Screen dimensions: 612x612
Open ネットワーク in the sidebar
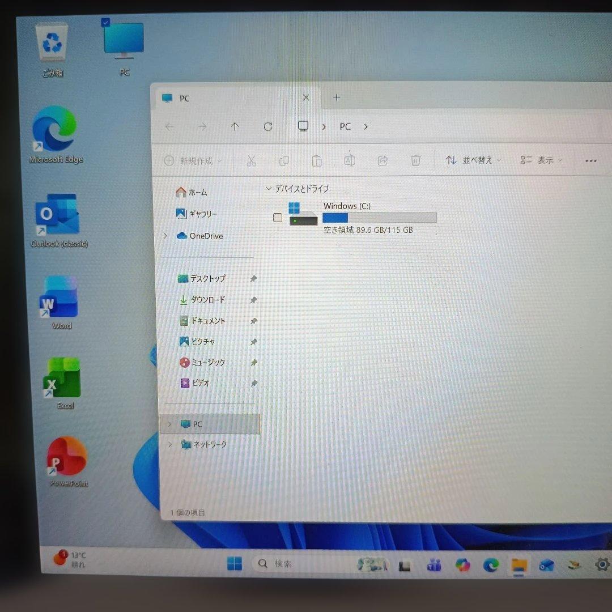208,444
